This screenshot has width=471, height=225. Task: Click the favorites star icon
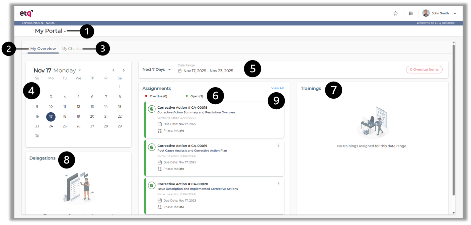point(395,13)
